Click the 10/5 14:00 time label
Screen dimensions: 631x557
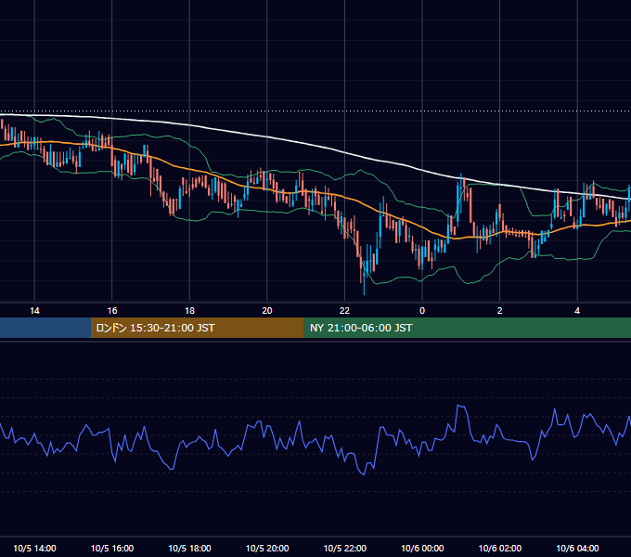[34, 548]
